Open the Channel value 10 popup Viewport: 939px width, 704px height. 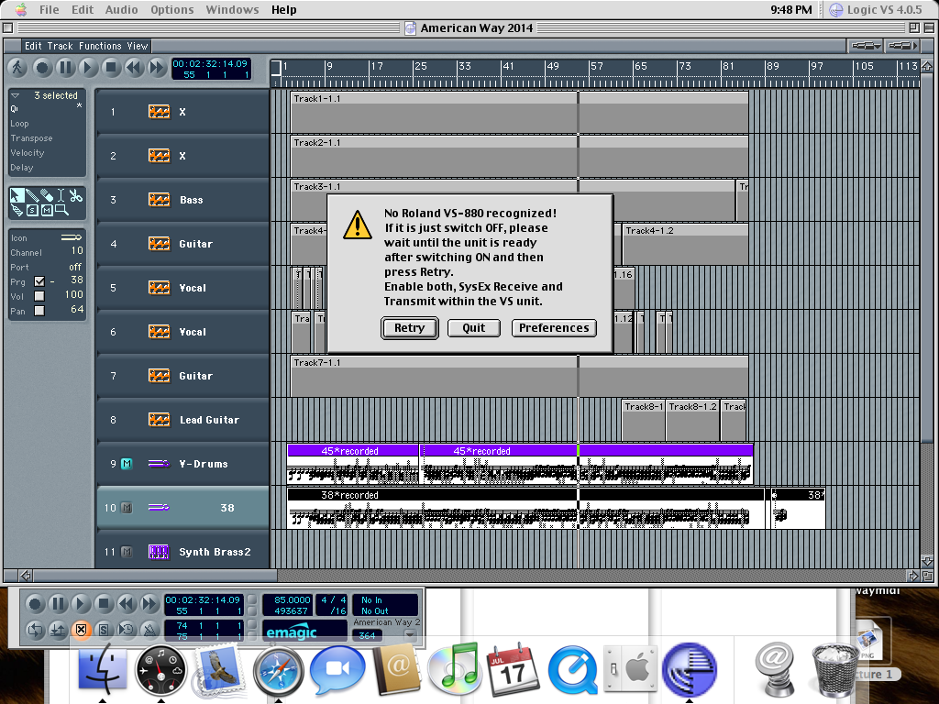point(77,251)
